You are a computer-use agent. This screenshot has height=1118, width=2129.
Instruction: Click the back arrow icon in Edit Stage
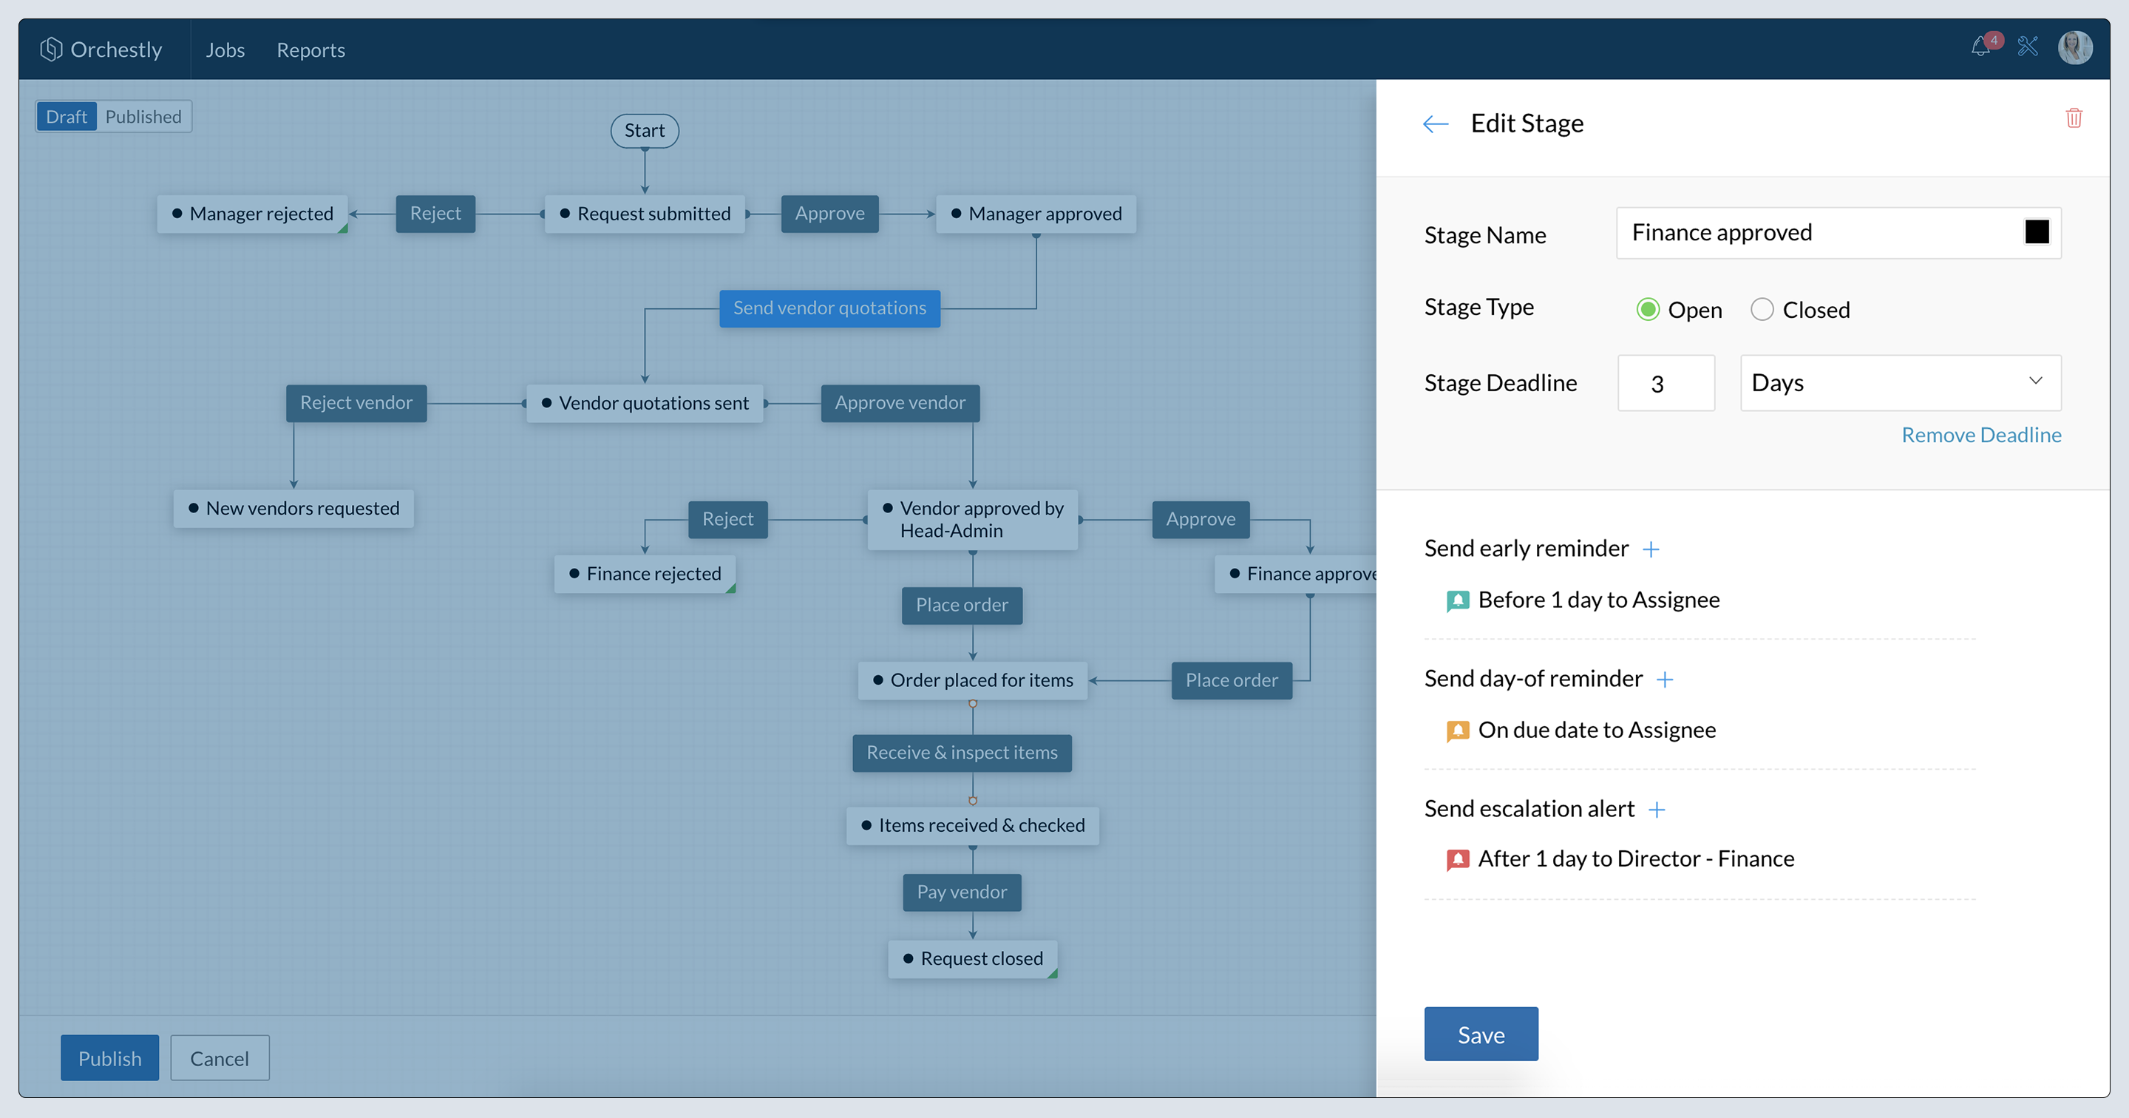(x=1436, y=123)
